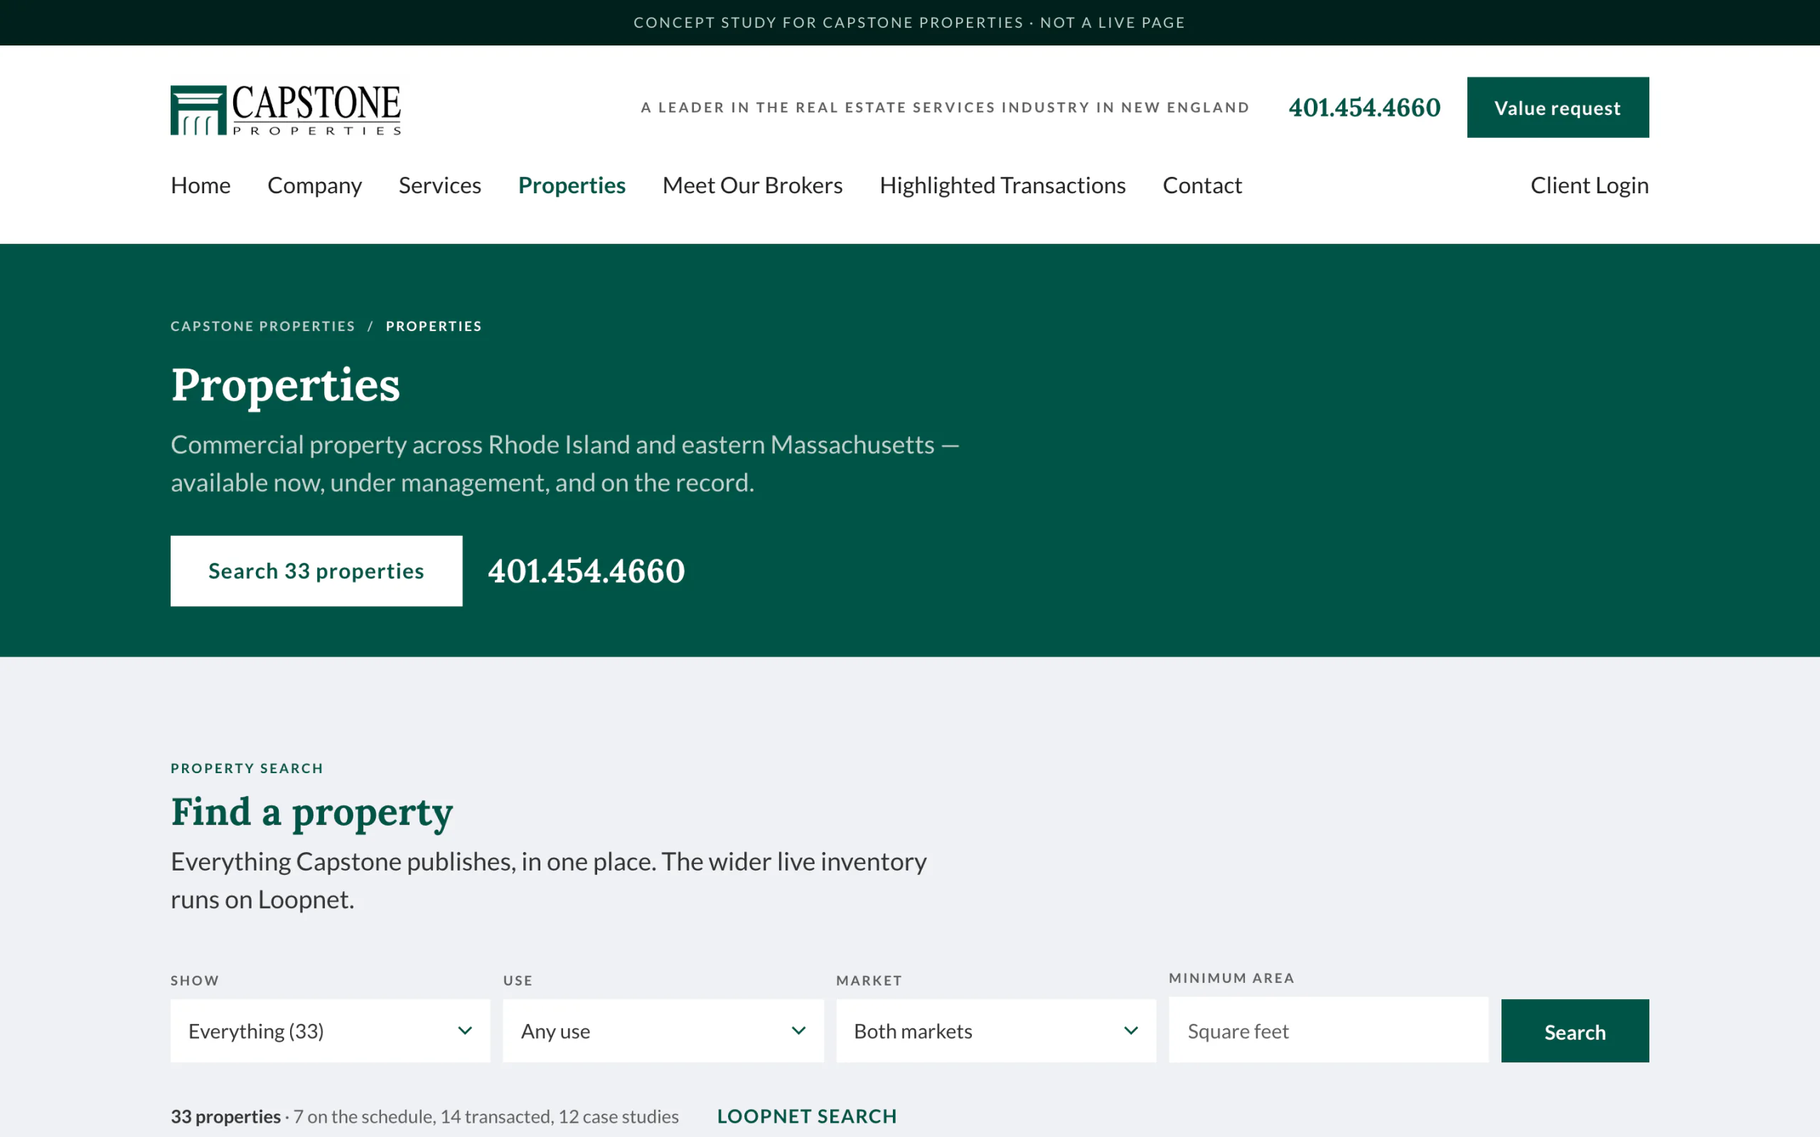Click the Client Login link
This screenshot has height=1137, width=1820.
1589,185
